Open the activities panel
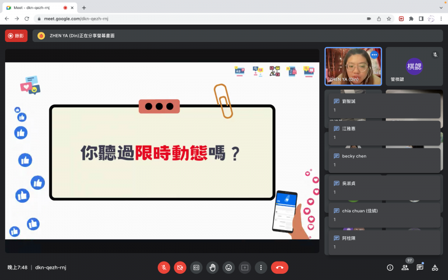Viewport: 448px width, 280px height. [x=435, y=268]
